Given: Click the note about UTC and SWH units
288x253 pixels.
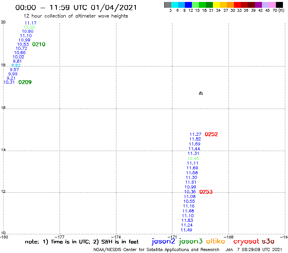Looking at the screenshot, I should point(82,242).
